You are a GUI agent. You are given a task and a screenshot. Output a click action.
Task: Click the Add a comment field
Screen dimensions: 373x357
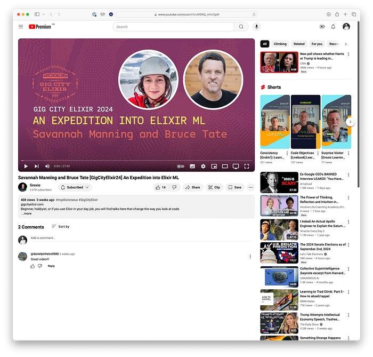pyautogui.click(x=141, y=238)
